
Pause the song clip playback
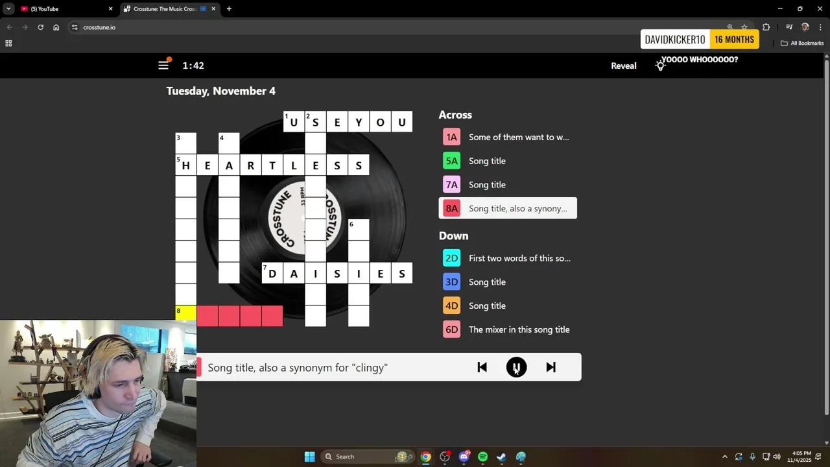coord(516,367)
